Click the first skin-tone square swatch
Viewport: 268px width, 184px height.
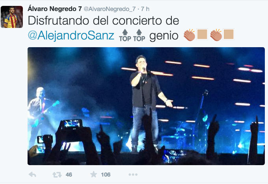coord(202,34)
